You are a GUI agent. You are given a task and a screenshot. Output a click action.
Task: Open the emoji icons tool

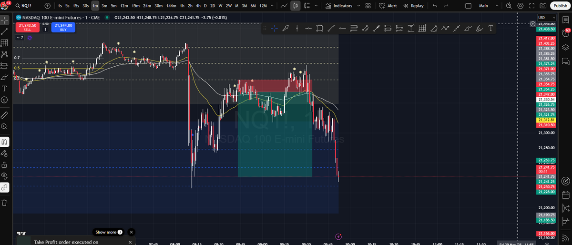[x=4, y=100]
